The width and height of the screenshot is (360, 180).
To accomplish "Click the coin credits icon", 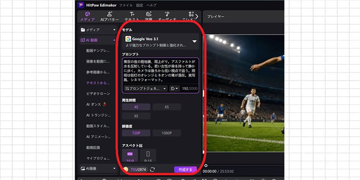I will click(x=126, y=170).
